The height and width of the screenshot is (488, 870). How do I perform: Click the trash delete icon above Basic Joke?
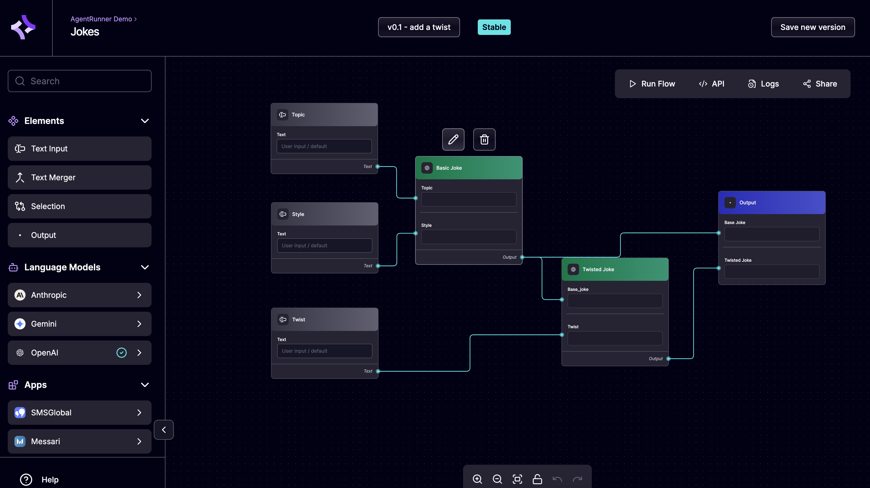[x=484, y=139]
